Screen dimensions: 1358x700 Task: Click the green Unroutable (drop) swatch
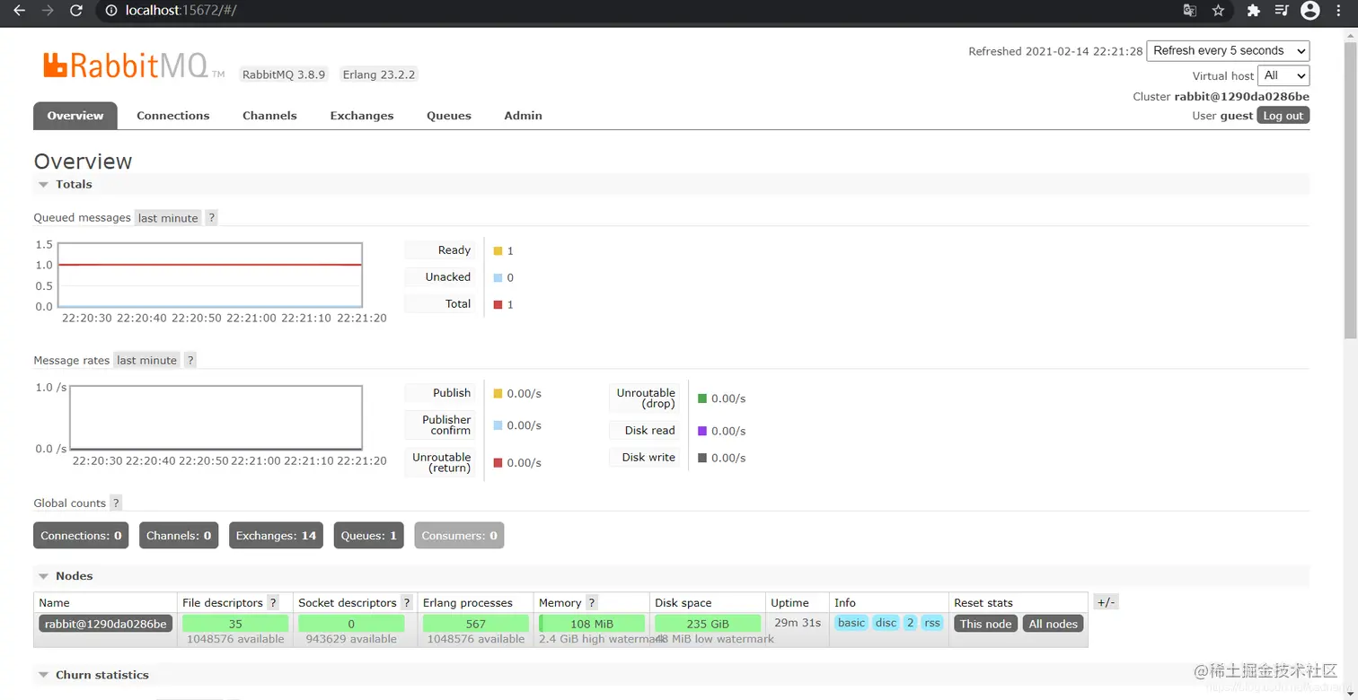coord(702,398)
